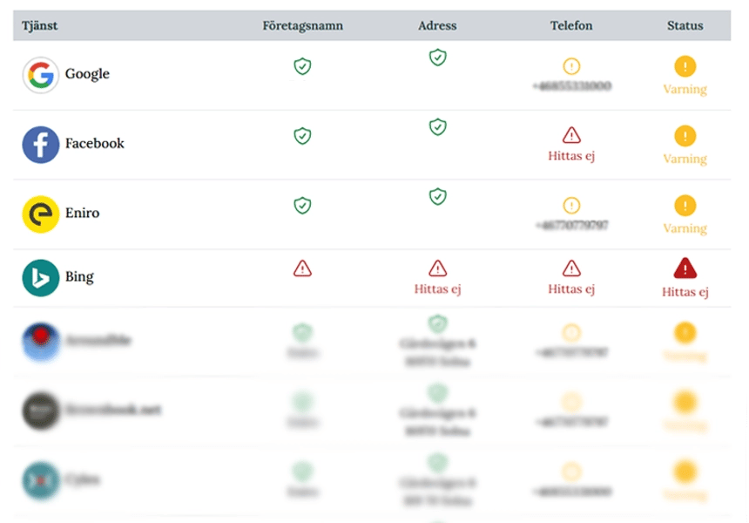Click Eniro's blurred phone number
This screenshot has width=749, height=523.
click(572, 225)
